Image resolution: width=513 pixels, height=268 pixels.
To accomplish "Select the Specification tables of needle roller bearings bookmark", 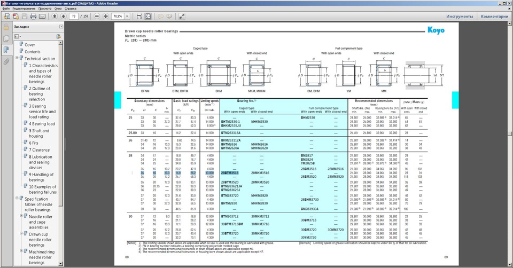I will coord(38,204).
